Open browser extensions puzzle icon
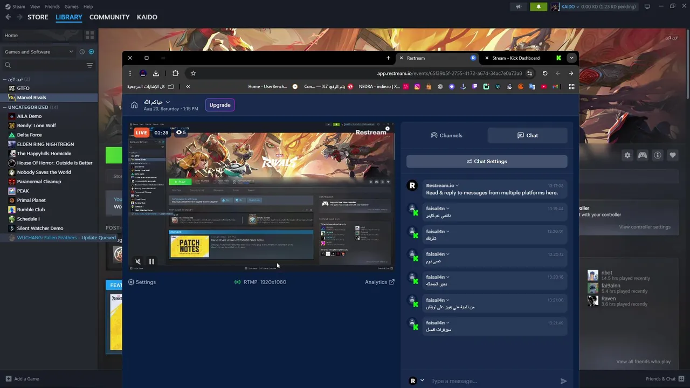The image size is (690, 388). (175, 73)
